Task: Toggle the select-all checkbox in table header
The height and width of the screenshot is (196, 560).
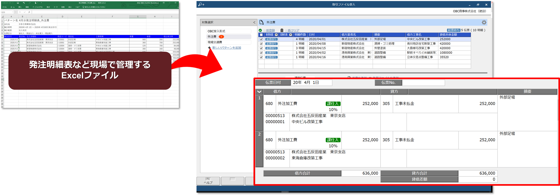Action: pyautogui.click(x=261, y=35)
